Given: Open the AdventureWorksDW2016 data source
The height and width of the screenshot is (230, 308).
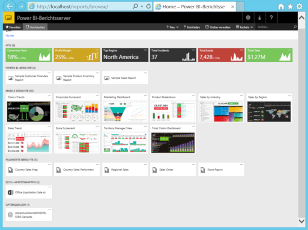Looking at the screenshot, I should (29, 215).
